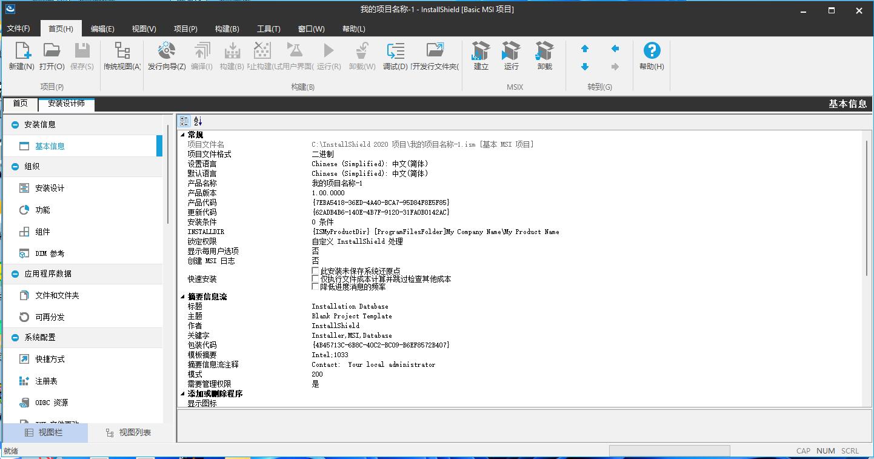Screen dimensions: 874x459
Task: Click the 关键字 value Installer,MSI,Database
Action: 352,335
